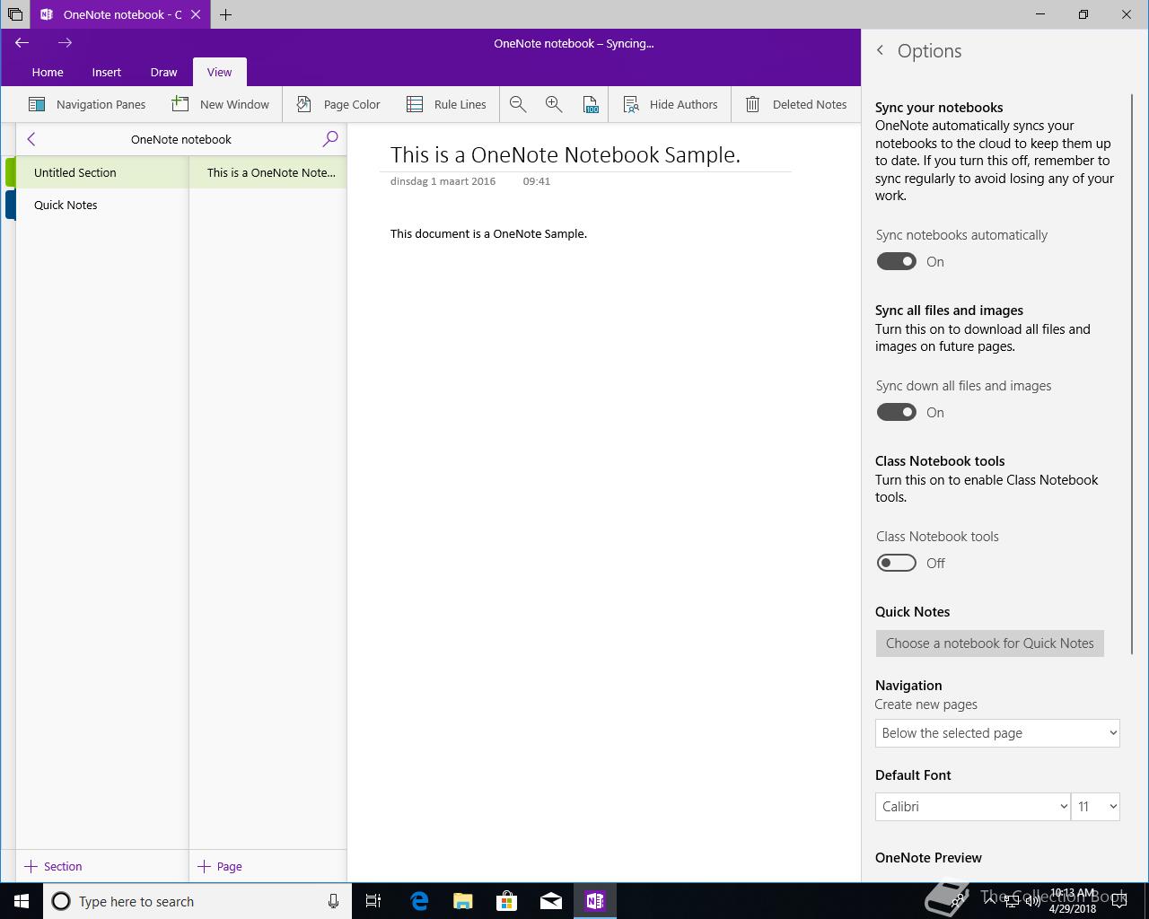Click the page title text
The width and height of the screenshot is (1149, 919).
coord(566,154)
